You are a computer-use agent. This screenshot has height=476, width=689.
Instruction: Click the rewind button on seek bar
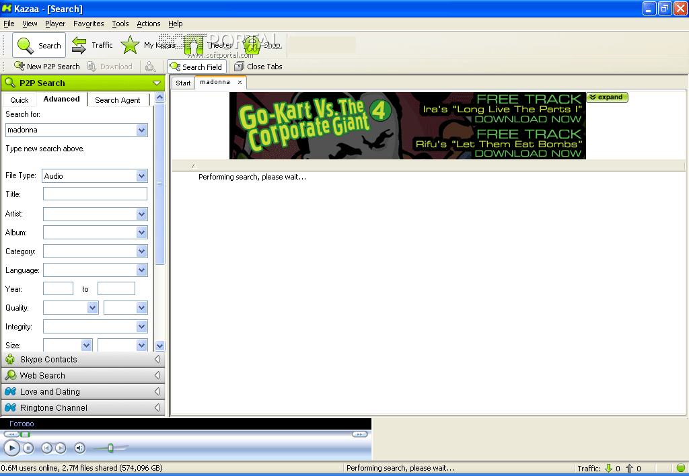pos(11,434)
